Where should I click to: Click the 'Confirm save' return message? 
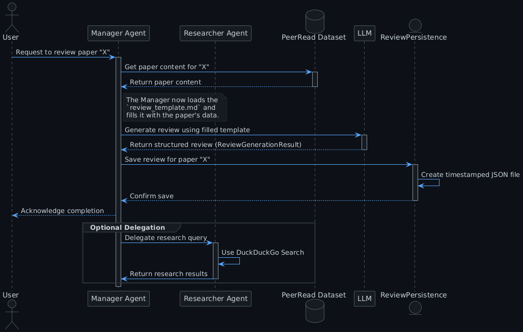(x=151, y=196)
